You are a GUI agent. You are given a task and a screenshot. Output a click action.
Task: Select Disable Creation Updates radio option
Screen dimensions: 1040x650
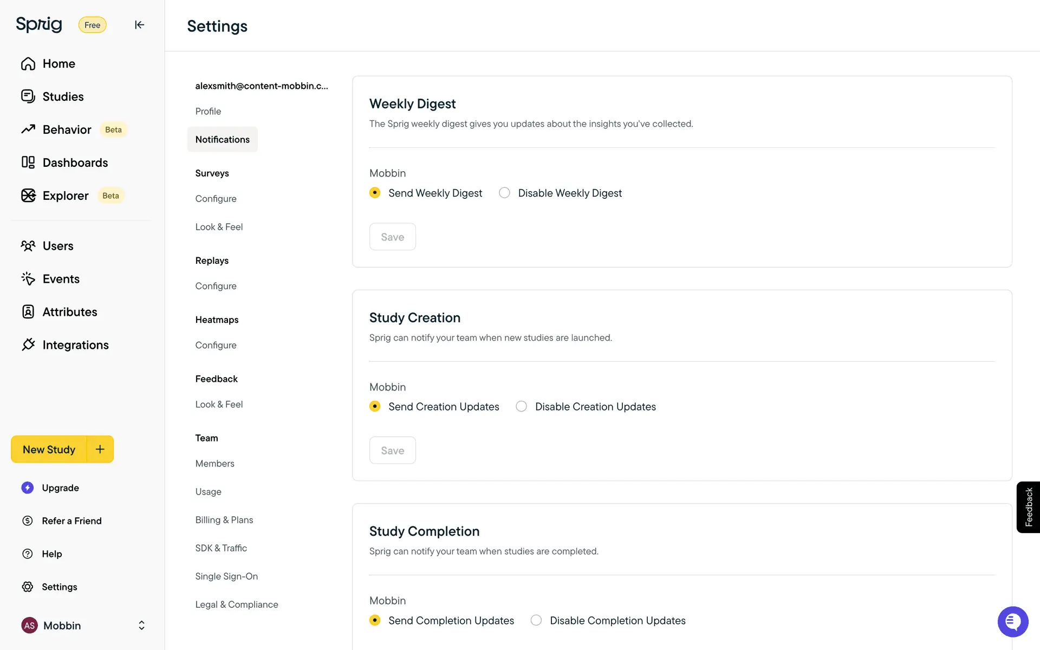[521, 406]
